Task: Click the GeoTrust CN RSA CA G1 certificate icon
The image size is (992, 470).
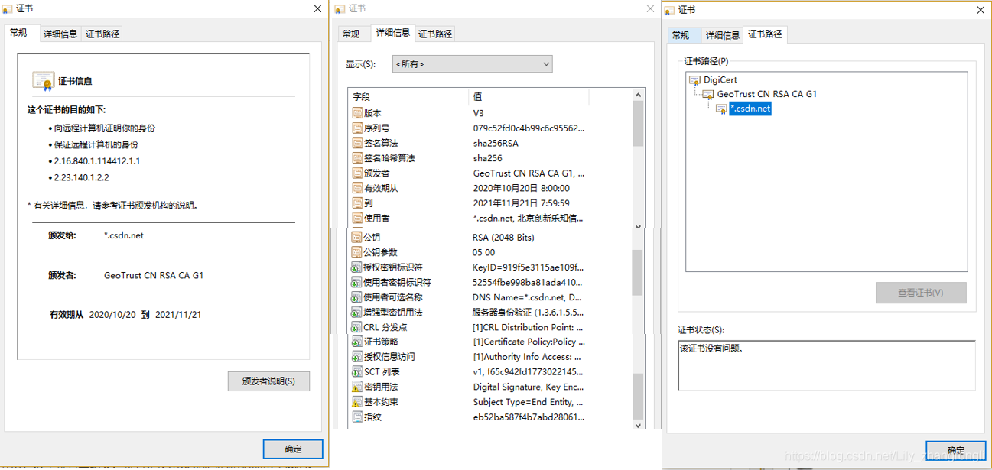Action: tap(707, 95)
